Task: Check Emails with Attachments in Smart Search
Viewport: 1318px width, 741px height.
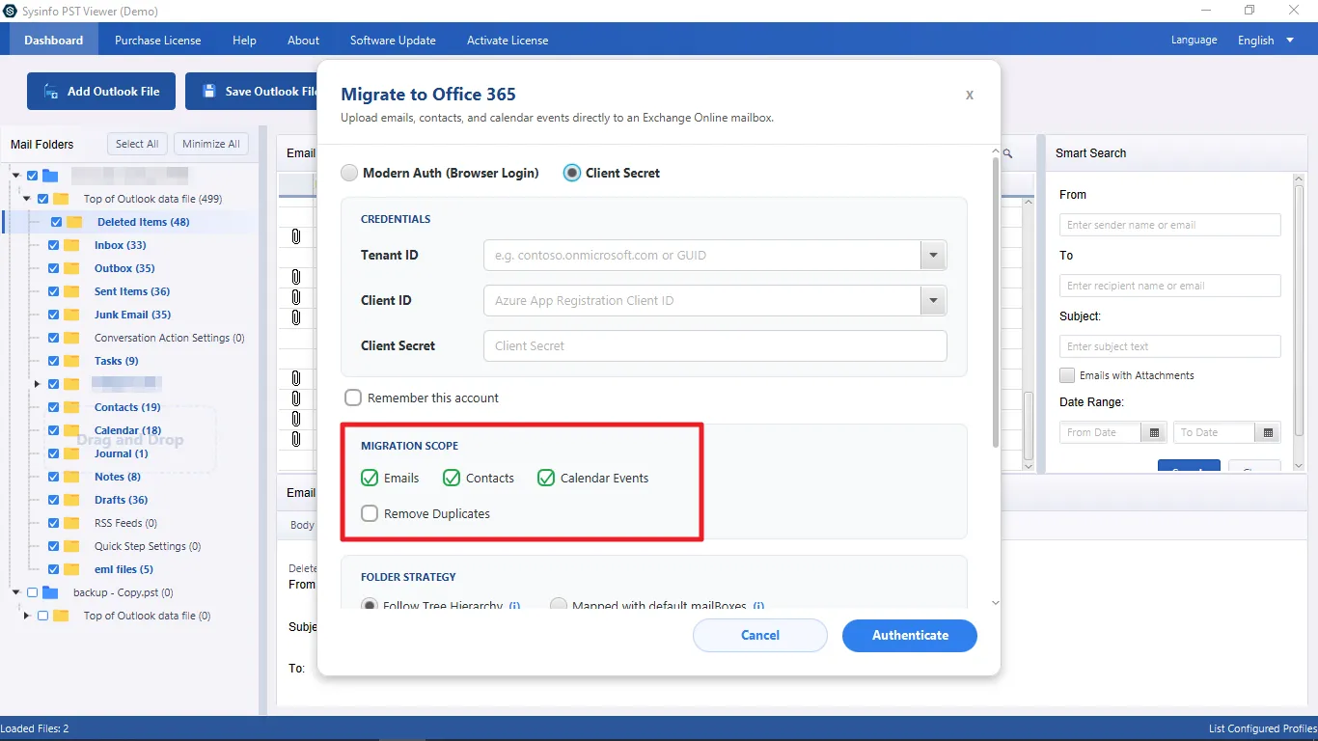Action: click(1067, 375)
